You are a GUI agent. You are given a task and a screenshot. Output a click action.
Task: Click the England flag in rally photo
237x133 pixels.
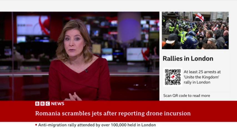coord(199,17)
